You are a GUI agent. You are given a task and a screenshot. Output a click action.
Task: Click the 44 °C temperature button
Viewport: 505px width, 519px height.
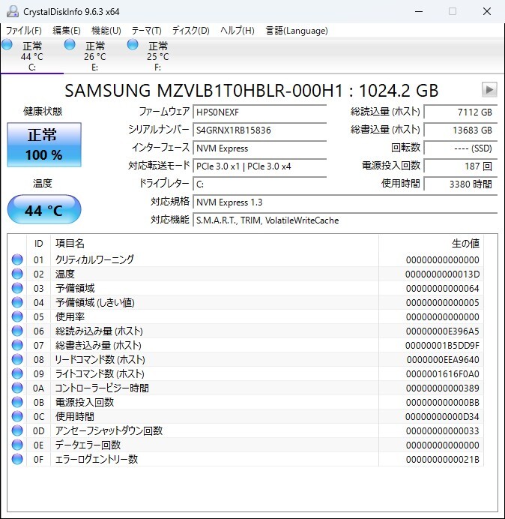click(x=44, y=210)
